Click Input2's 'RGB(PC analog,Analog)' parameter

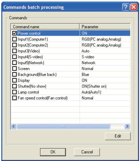(101, 45)
